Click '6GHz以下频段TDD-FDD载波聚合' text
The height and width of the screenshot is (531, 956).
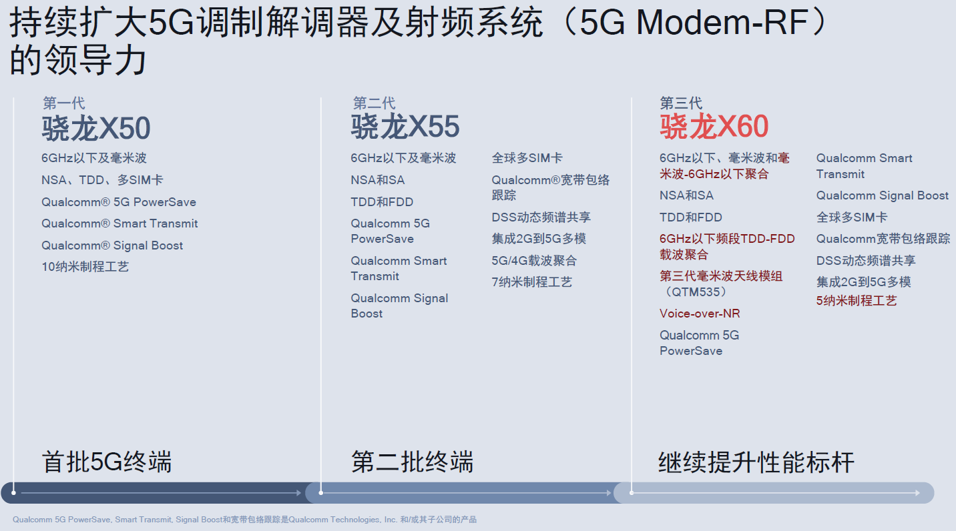728,247
